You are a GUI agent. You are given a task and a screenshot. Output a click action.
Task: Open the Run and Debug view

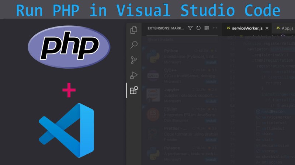click(x=134, y=75)
